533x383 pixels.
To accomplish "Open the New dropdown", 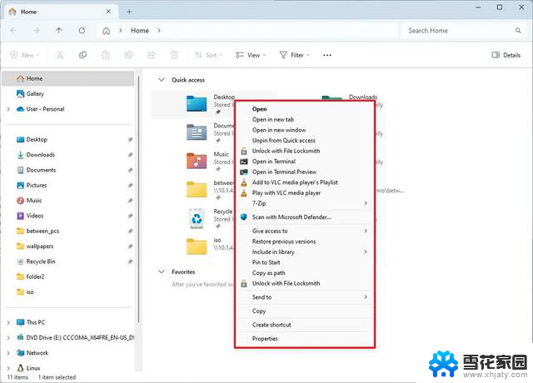I will [x=25, y=55].
